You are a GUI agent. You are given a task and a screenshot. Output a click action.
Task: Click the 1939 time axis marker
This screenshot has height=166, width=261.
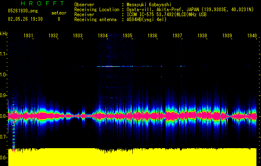coord(227,35)
